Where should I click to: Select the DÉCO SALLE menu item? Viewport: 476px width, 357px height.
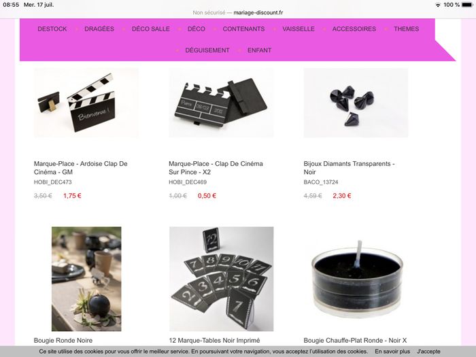[x=150, y=29]
